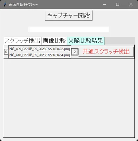Screen dimensions: 138x141
Task: Select the 欠陥比較結果 tab
Action: pos(86,41)
